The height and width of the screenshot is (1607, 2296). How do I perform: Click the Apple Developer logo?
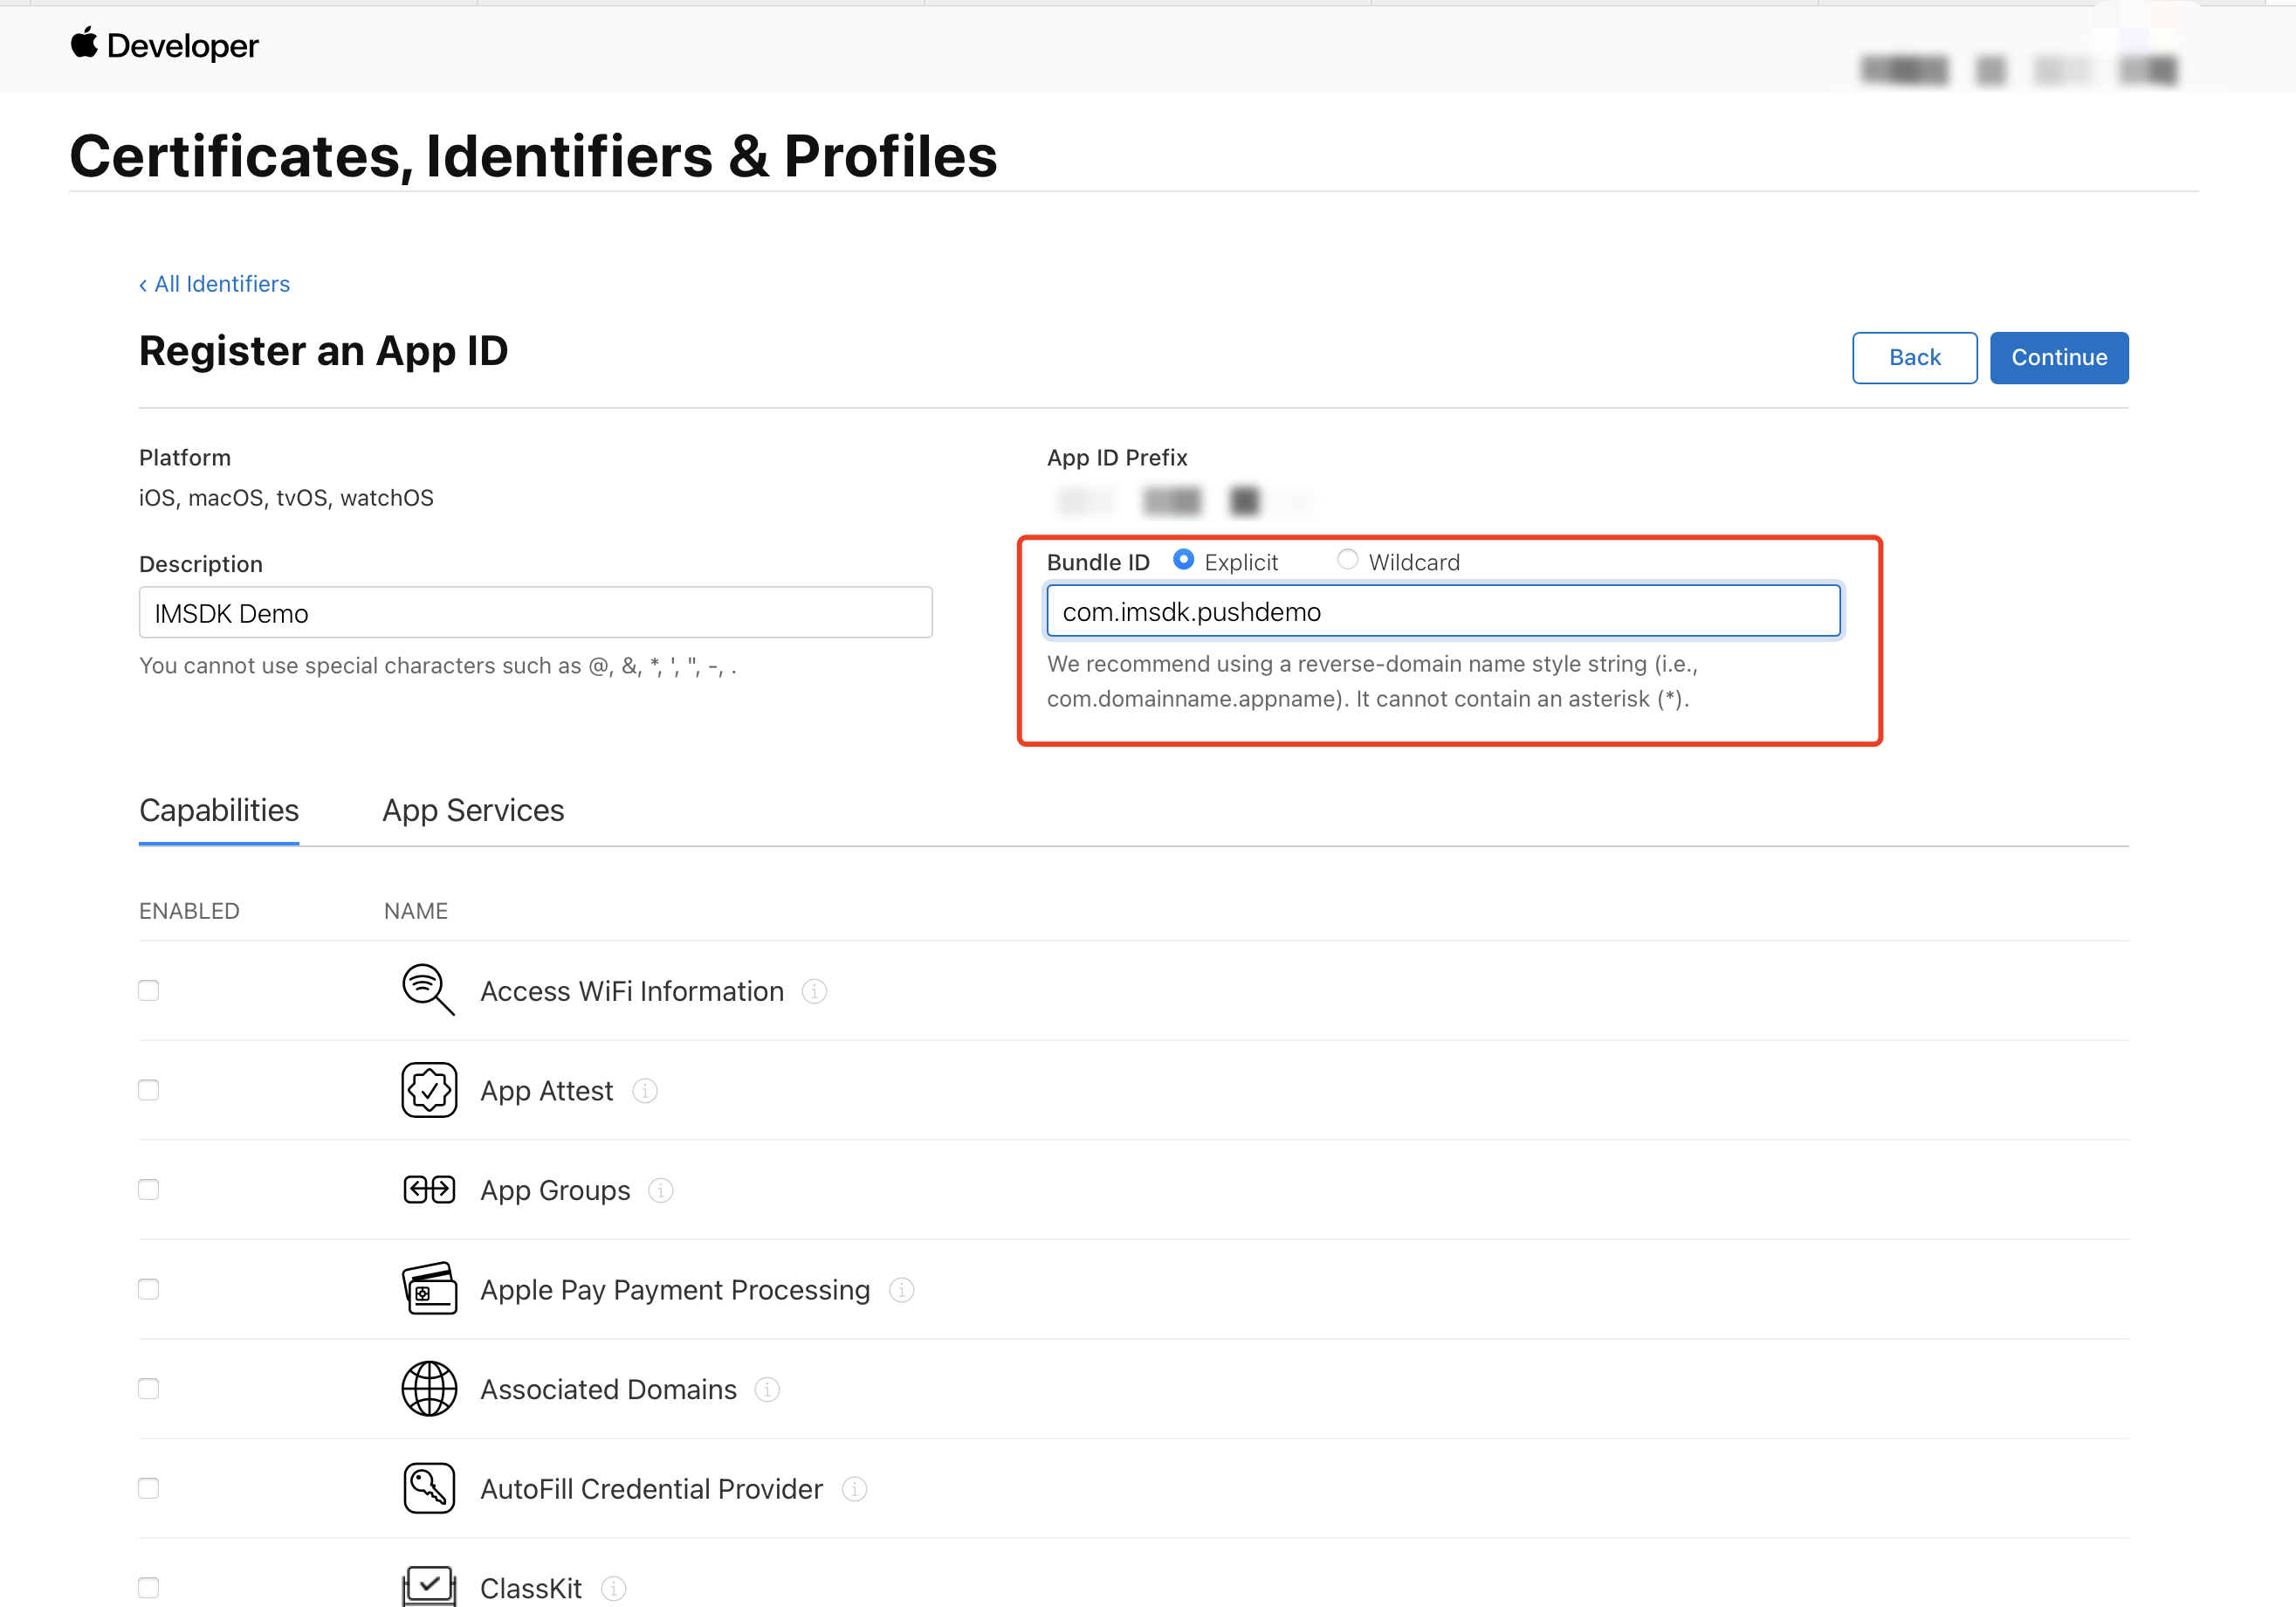[164, 45]
